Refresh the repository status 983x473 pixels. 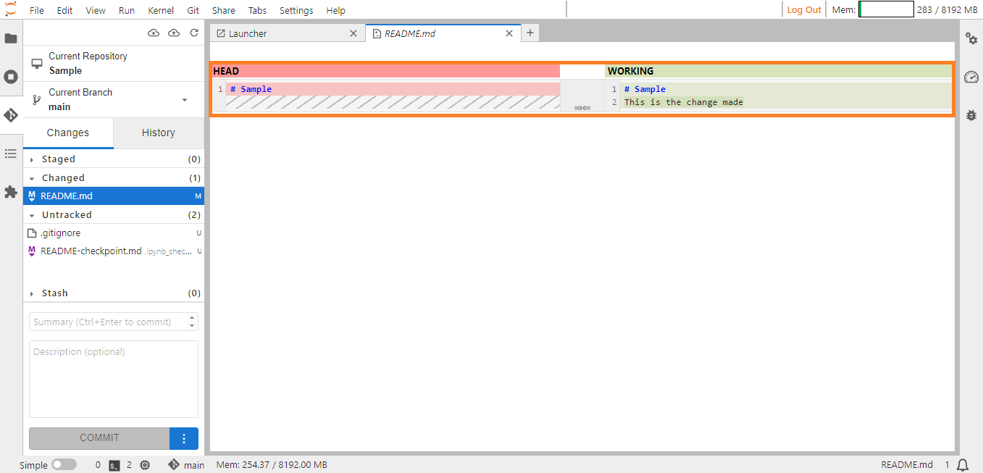[x=194, y=33]
